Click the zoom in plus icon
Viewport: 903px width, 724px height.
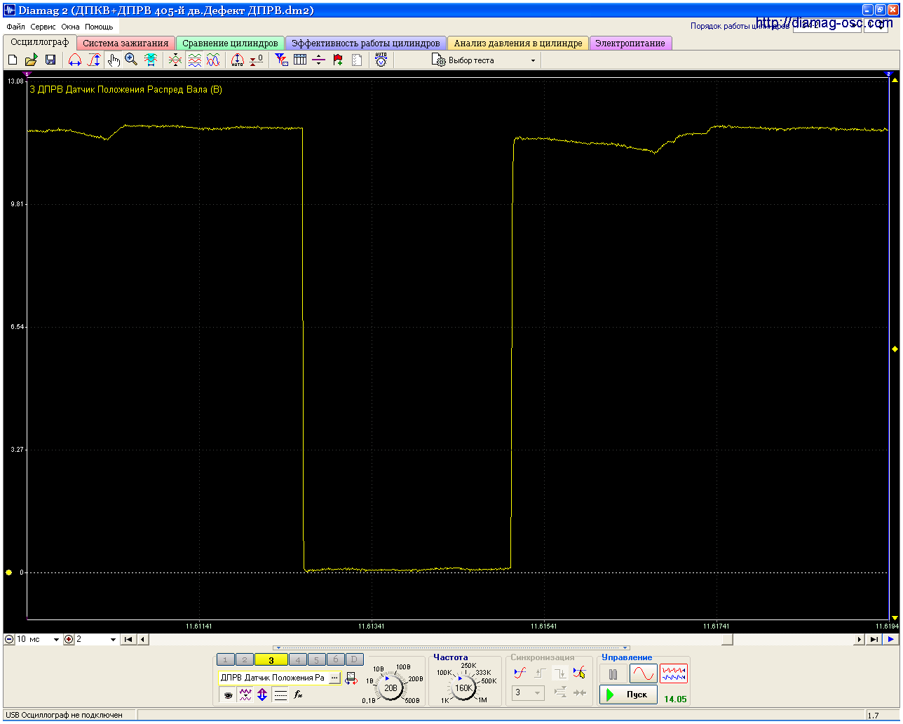point(69,639)
